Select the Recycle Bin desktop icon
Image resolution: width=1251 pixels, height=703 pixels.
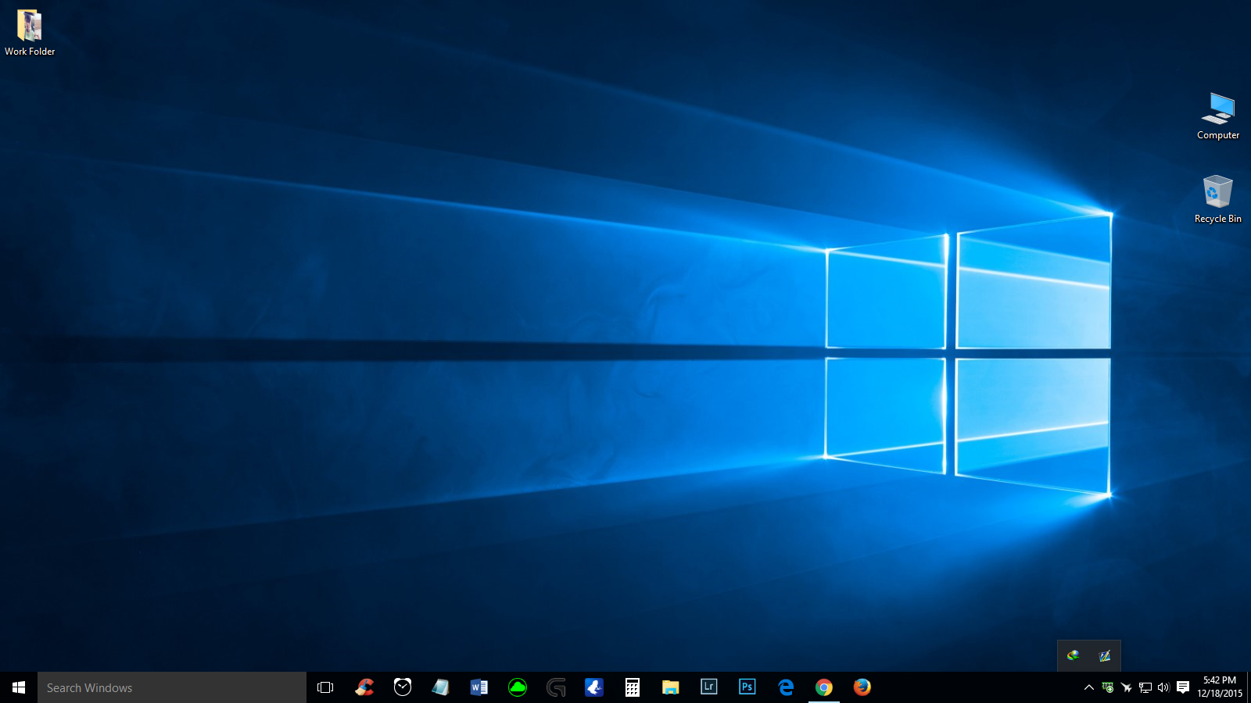1218,200
